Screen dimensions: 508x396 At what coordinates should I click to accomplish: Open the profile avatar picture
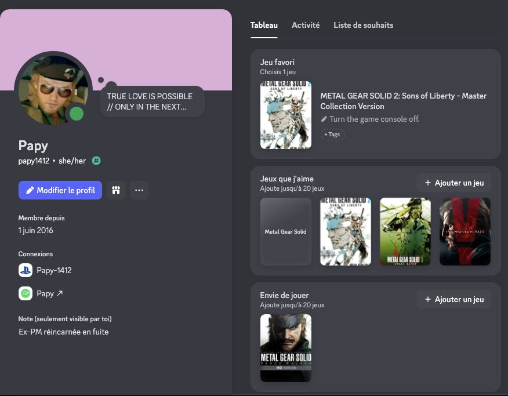click(x=53, y=90)
